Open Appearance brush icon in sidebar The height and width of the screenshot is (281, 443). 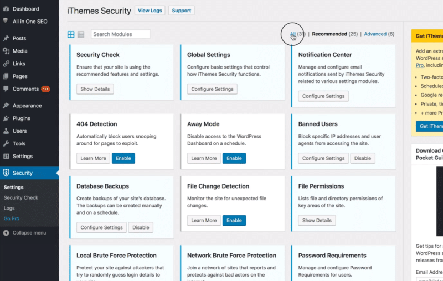pyautogui.click(x=6, y=106)
